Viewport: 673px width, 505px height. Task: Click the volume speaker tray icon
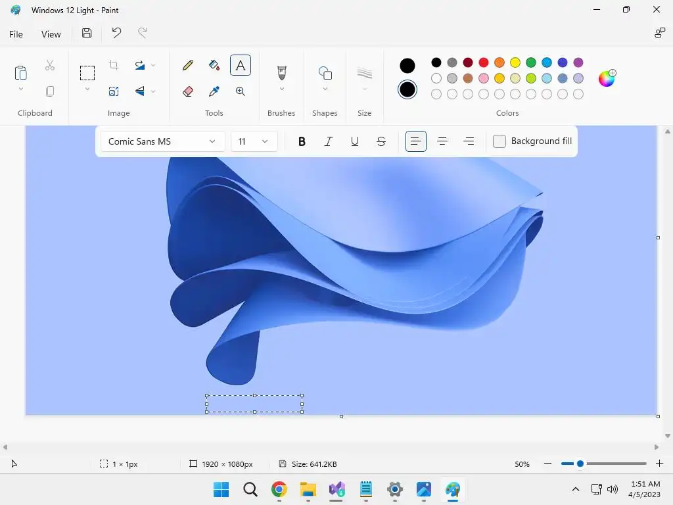(x=613, y=489)
